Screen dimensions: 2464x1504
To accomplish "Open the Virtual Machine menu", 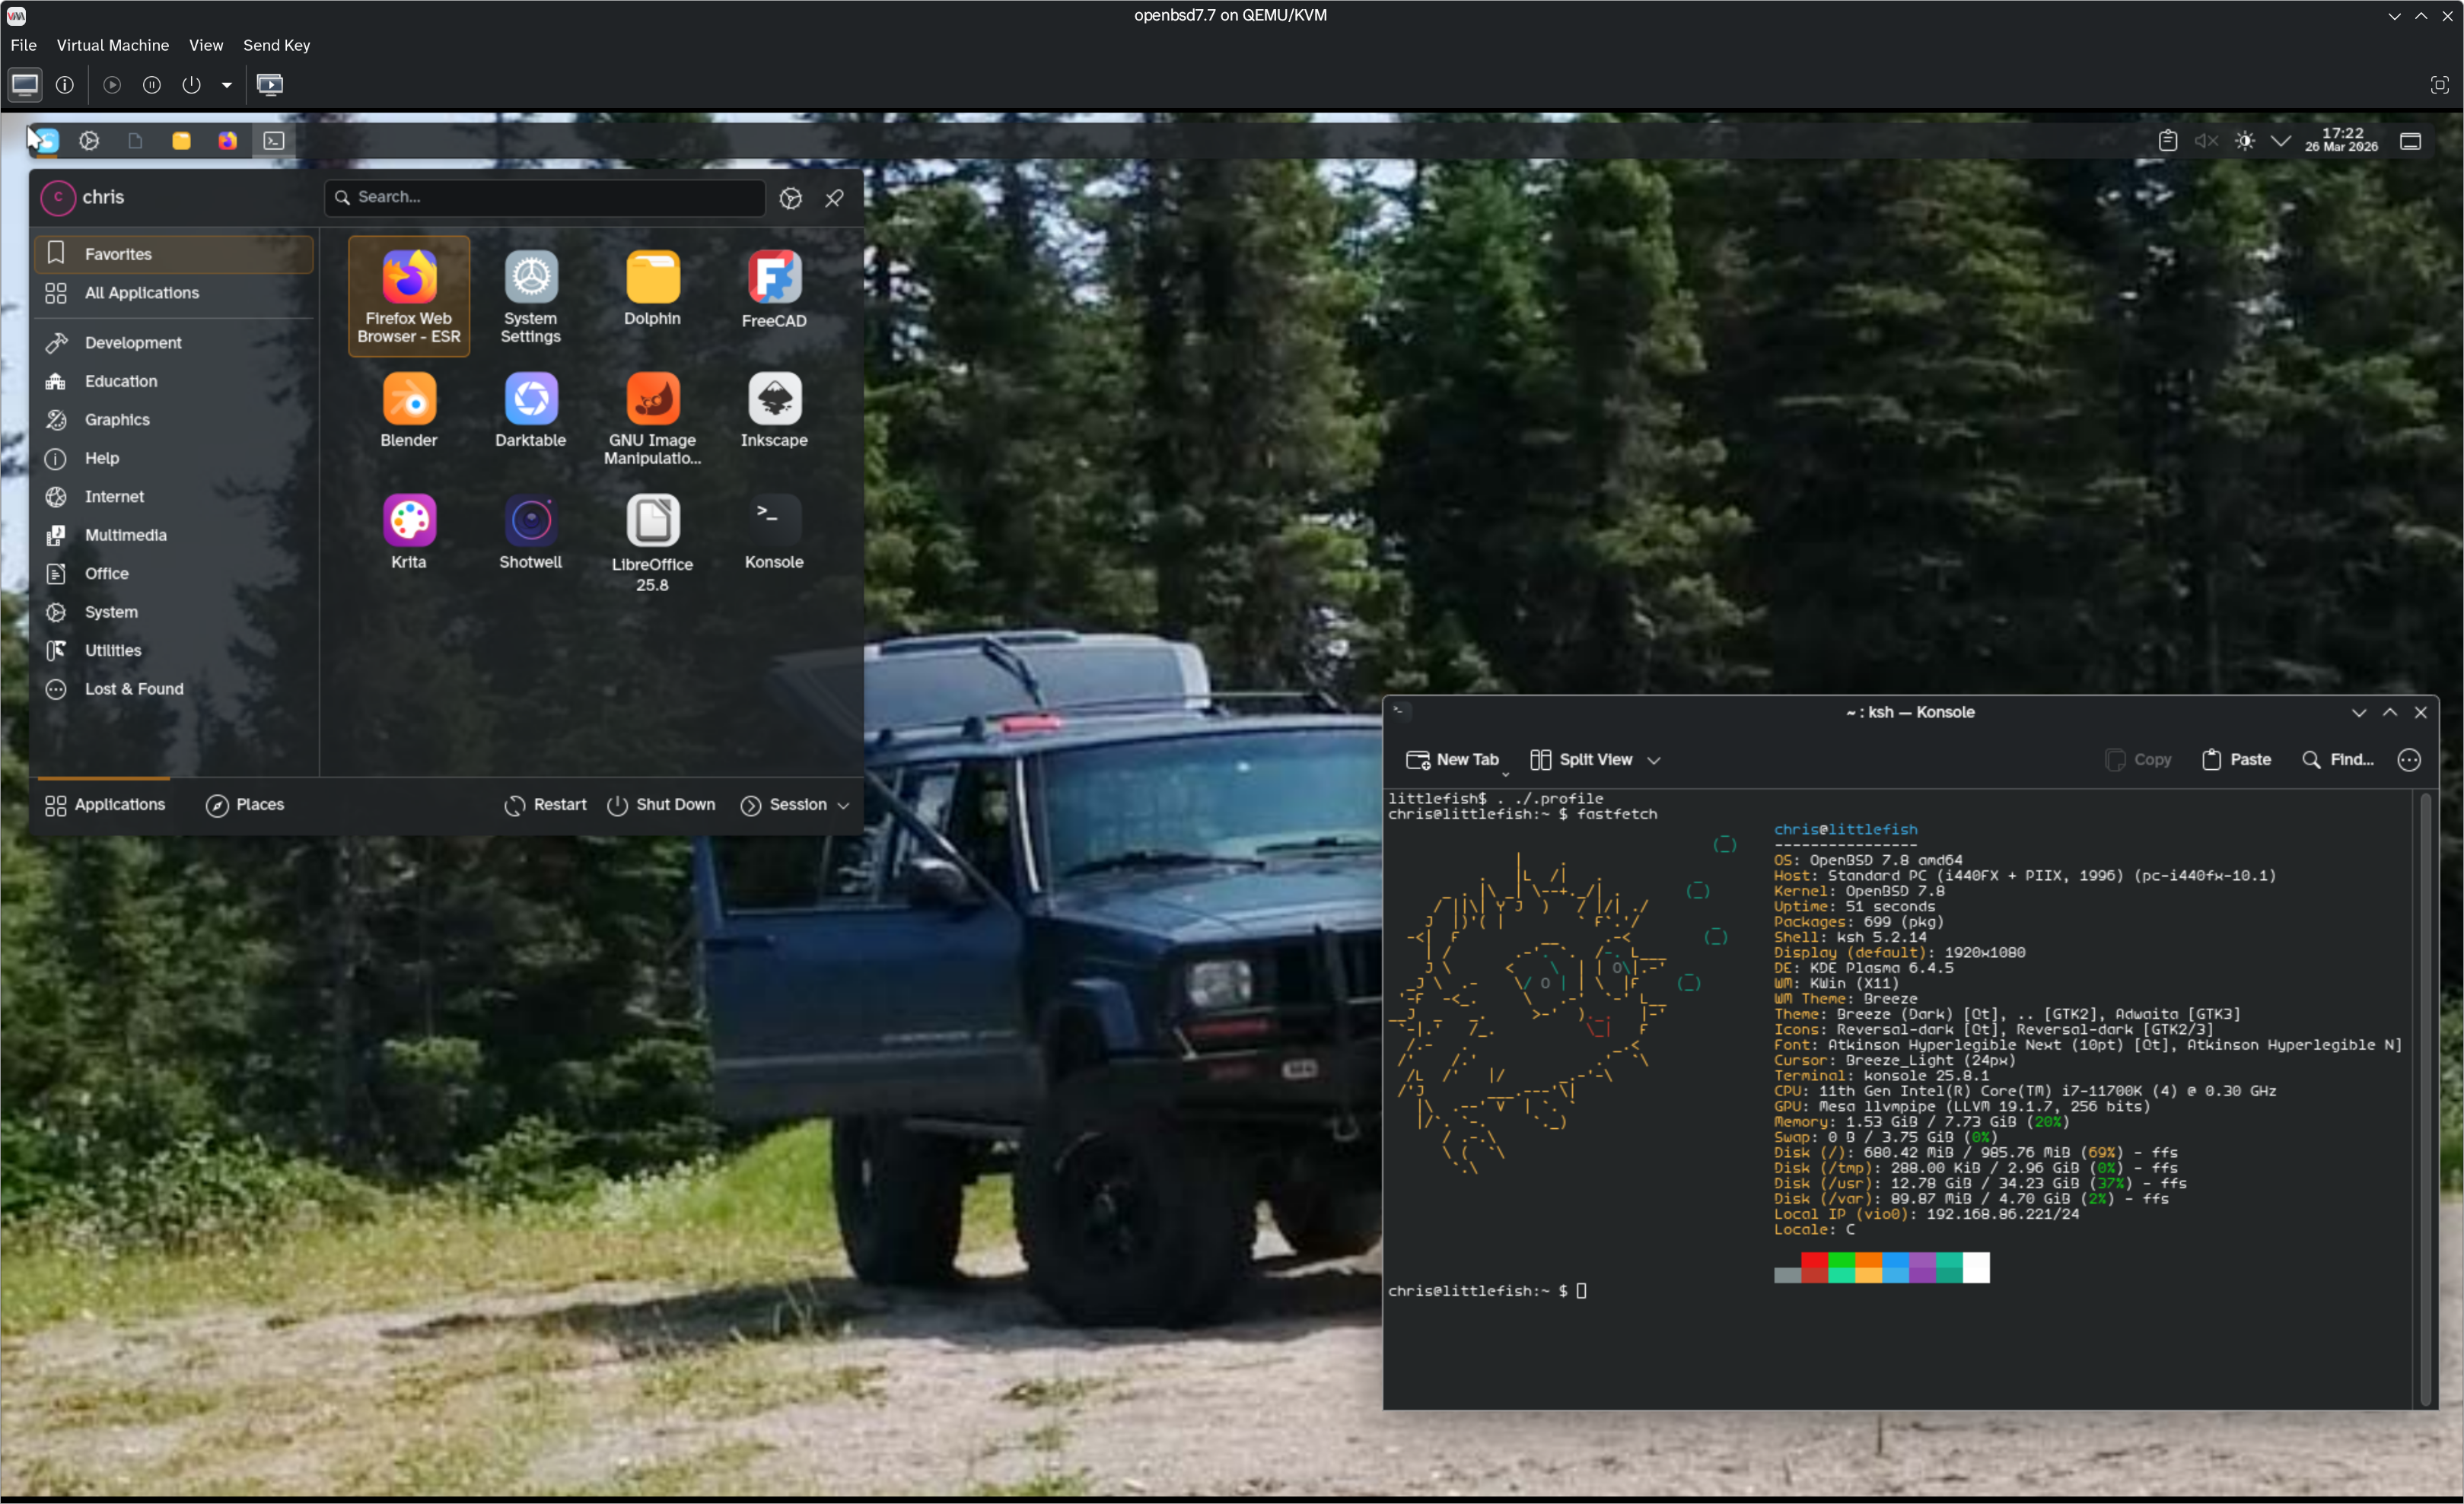I will coord(112,45).
